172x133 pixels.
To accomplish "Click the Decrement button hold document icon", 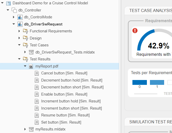I will [37, 80].
